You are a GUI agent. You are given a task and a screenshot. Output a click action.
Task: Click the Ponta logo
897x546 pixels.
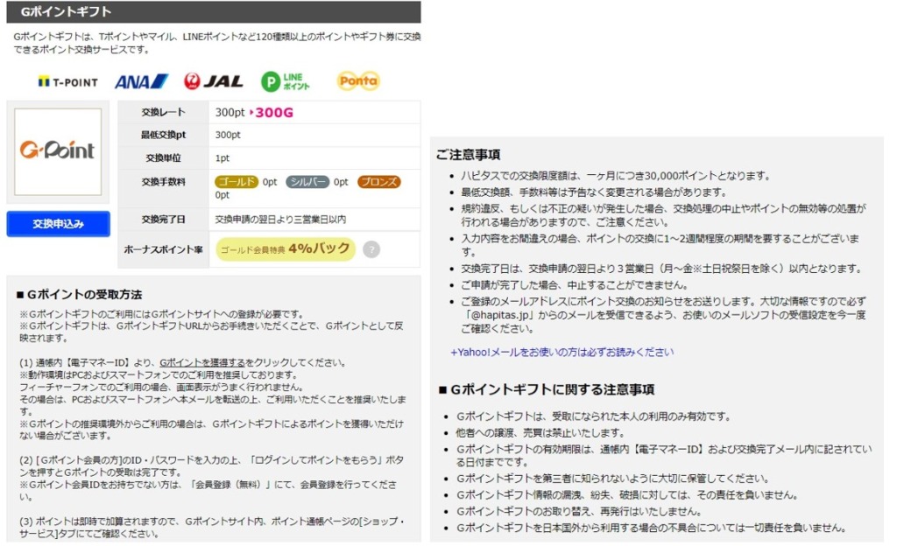click(358, 81)
